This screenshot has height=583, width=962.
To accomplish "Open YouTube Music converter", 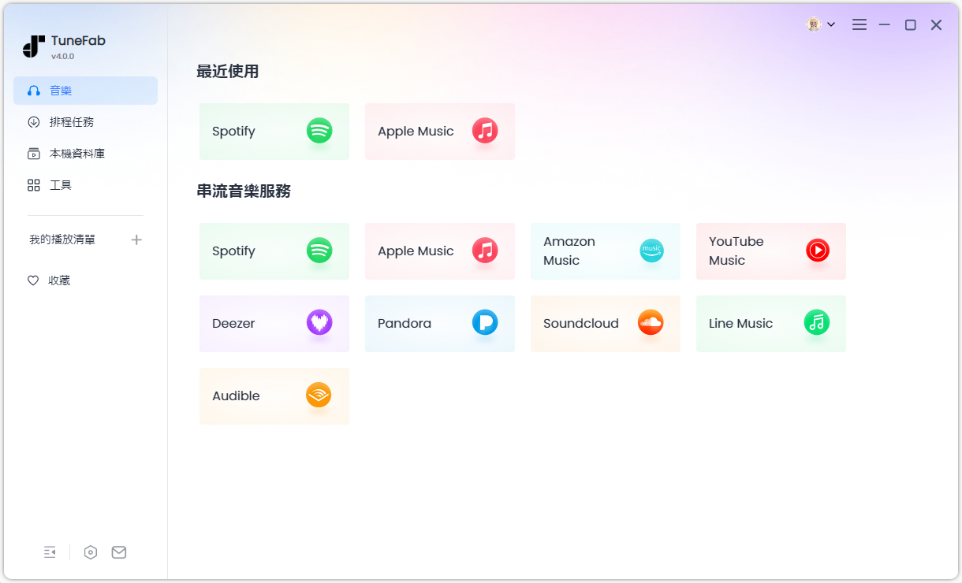I will coord(818,251).
